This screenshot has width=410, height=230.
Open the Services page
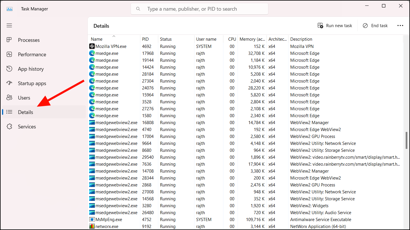(x=44, y=126)
